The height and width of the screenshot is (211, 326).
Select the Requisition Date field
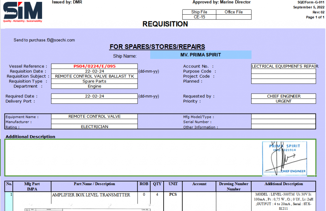[95, 71]
